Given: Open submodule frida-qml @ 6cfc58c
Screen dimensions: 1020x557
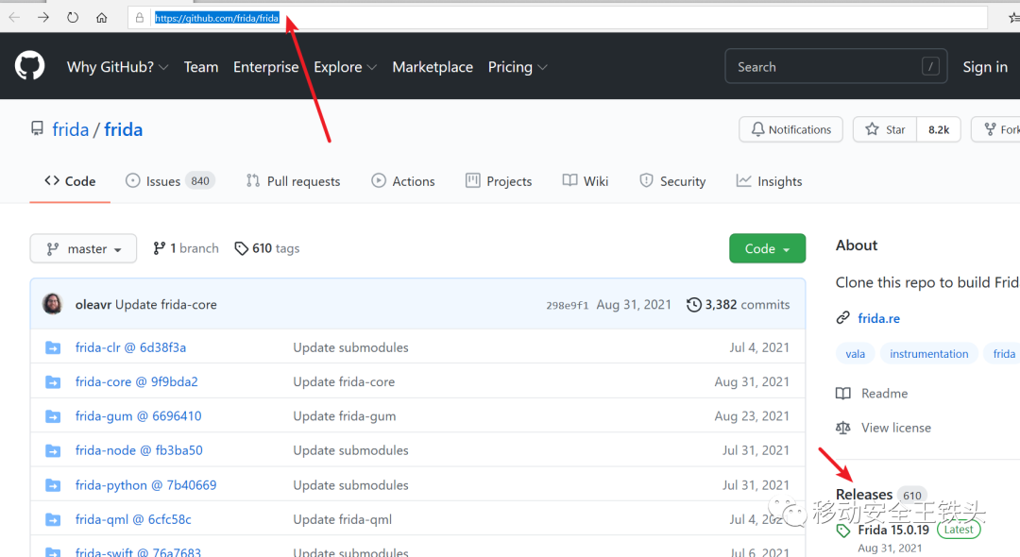Looking at the screenshot, I should coord(133,519).
